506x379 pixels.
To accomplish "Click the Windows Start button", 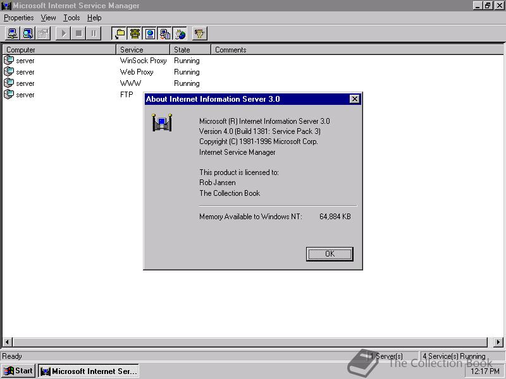I will click(18, 371).
